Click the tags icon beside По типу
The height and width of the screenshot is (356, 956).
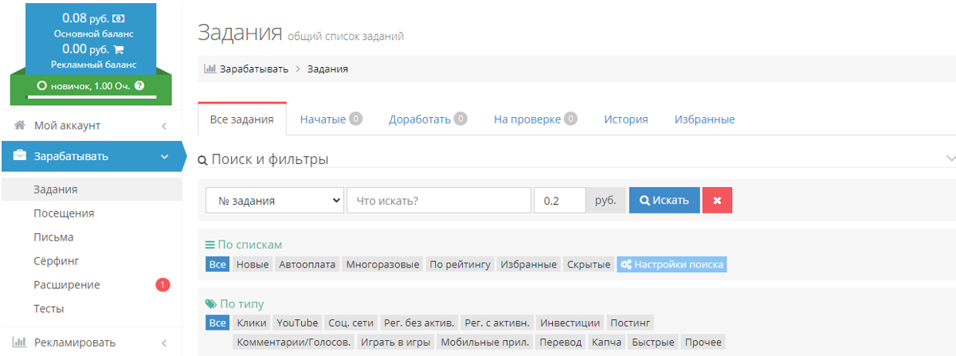(x=210, y=304)
